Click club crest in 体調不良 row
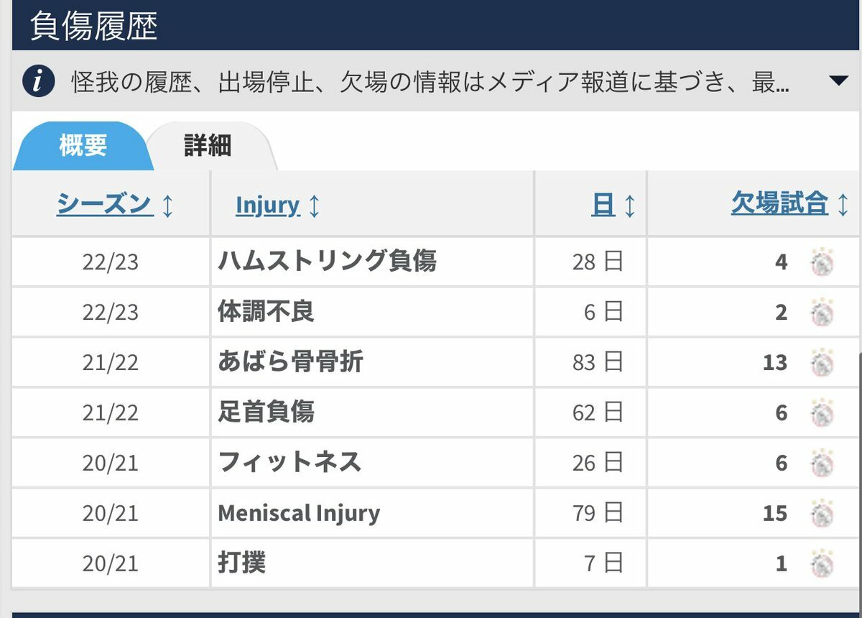The height and width of the screenshot is (618, 862). (x=822, y=313)
